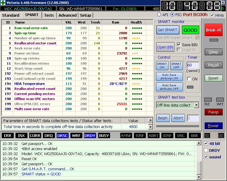
Task: Click the Rd activity indicator lamp
Action: (208, 99)
